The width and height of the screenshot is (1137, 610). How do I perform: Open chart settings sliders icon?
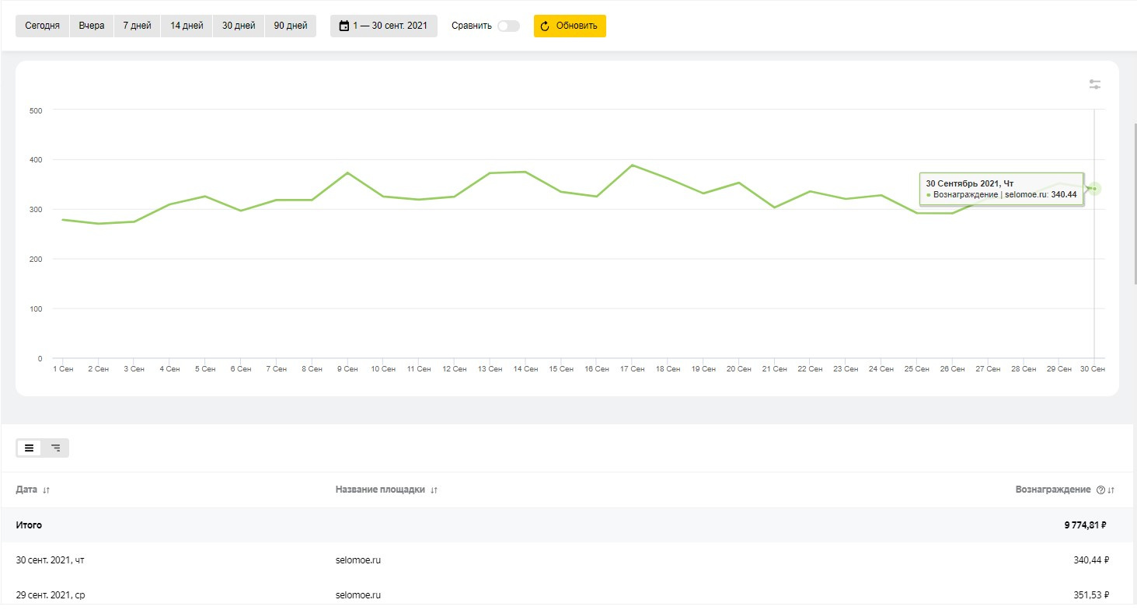click(x=1094, y=85)
